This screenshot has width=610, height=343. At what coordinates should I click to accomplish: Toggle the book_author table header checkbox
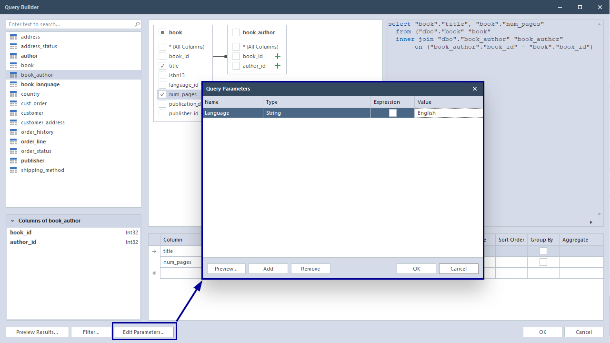point(236,32)
